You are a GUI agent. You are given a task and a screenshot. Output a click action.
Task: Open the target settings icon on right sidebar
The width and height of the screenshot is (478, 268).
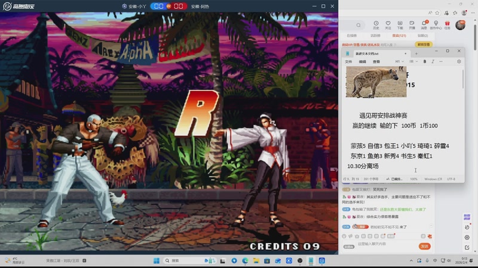[467, 237]
